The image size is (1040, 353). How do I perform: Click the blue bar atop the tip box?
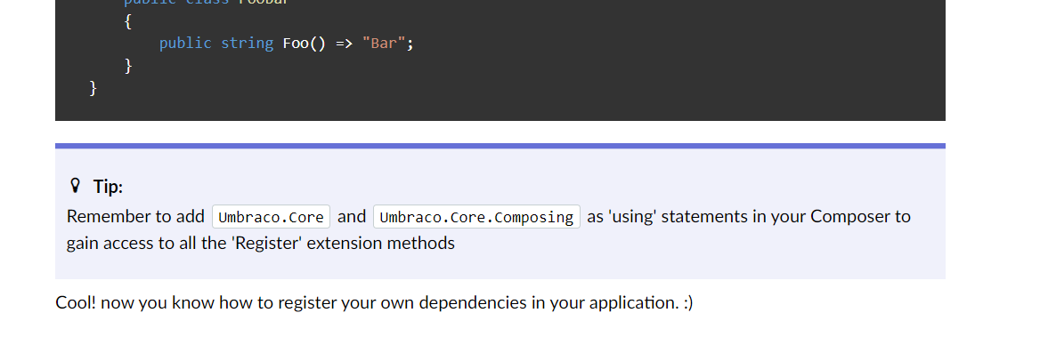pos(500,146)
